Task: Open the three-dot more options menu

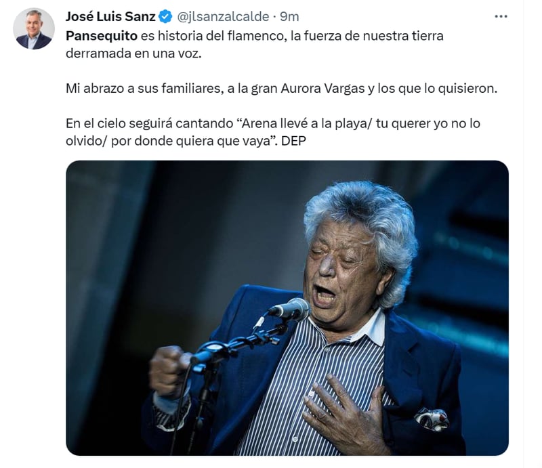Action: click(x=501, y=16)
